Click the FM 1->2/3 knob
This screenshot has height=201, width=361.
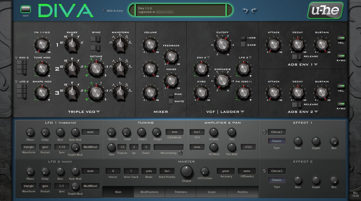point(42,45)
